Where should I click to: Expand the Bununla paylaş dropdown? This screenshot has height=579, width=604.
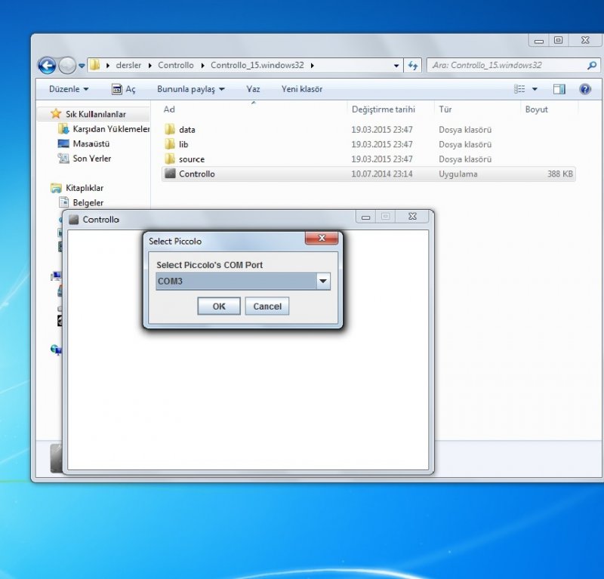[190, 89]
